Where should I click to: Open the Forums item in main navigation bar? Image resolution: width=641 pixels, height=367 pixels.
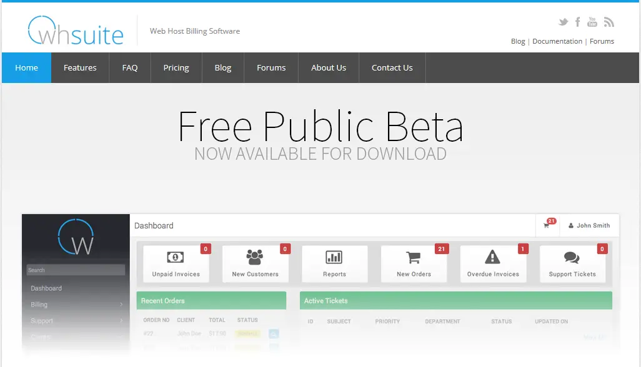pos(271,68)
